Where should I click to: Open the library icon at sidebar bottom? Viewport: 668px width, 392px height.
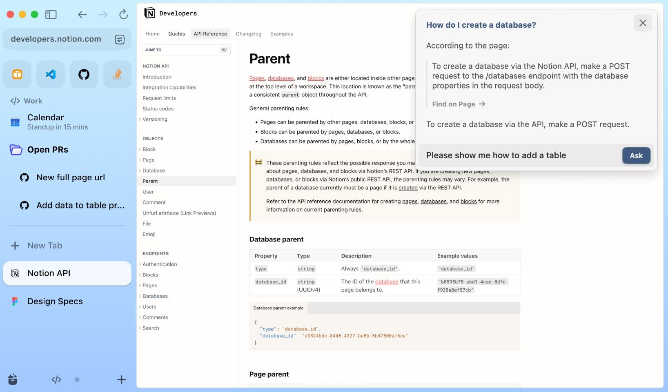[x=13, y=379]
